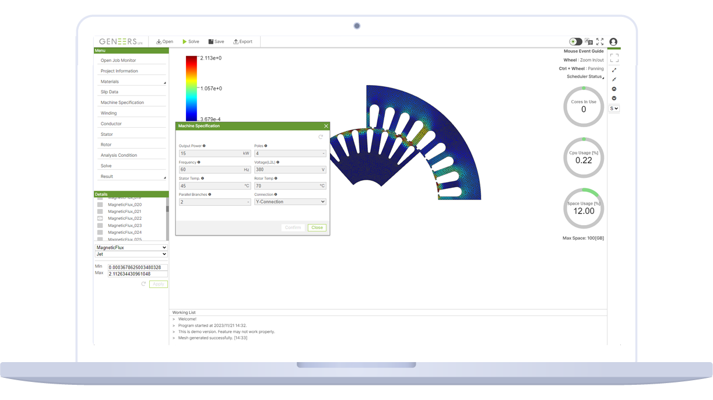Click the round down-arrow icon in right sidebar
Screen dimensions: 713x400
(614, 98)
